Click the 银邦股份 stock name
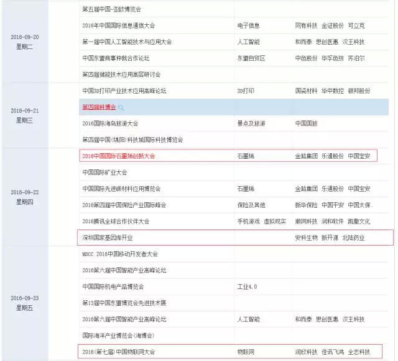The width and height of the screenshot is (398, 361). [359, 91]
